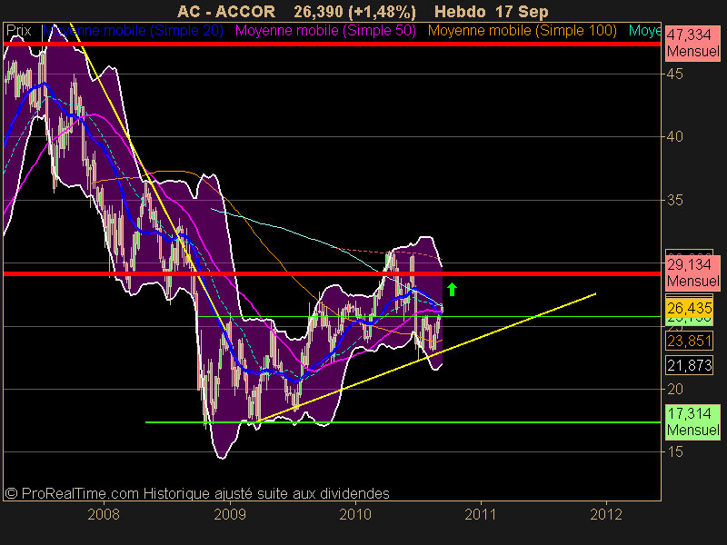The width and height of the screenshot is (727, 545).
Task: Click the 2009 year label on time axis
Action: [230, 514]
